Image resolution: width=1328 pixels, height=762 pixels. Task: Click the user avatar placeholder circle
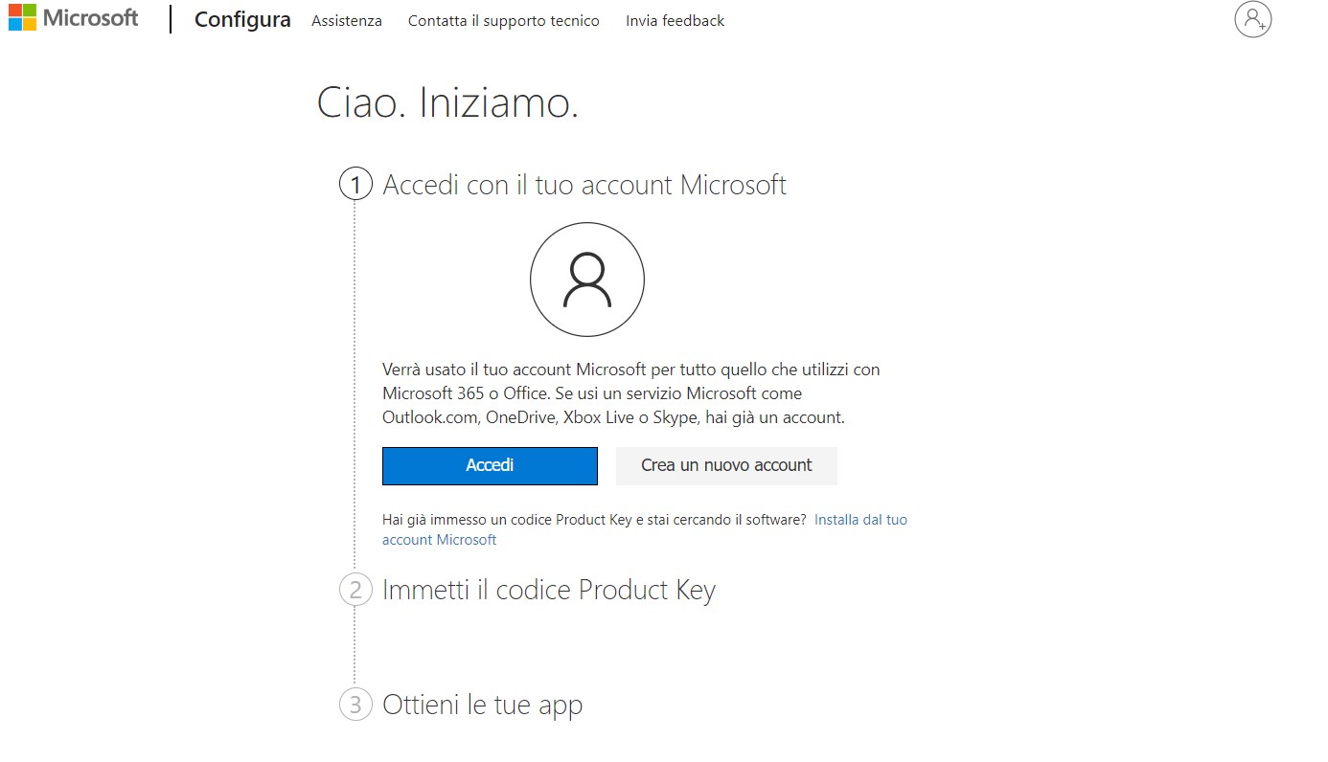[x=587, y=279]
